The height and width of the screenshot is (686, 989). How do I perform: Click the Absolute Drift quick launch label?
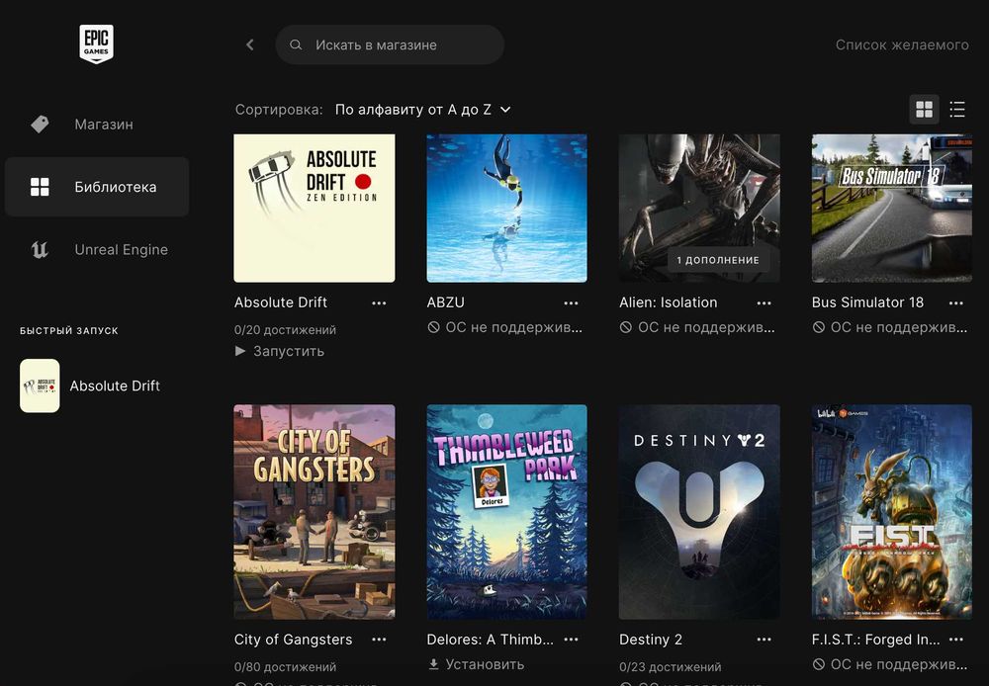(115, 386)
